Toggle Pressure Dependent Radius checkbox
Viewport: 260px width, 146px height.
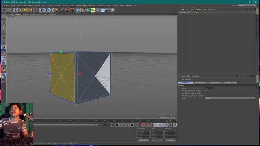coord(206,91)
